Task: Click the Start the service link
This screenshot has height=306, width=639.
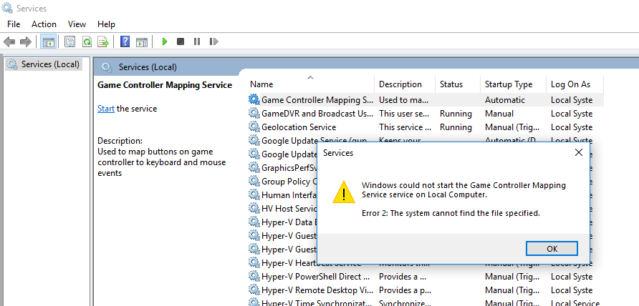Action: [x=105, y=109]
